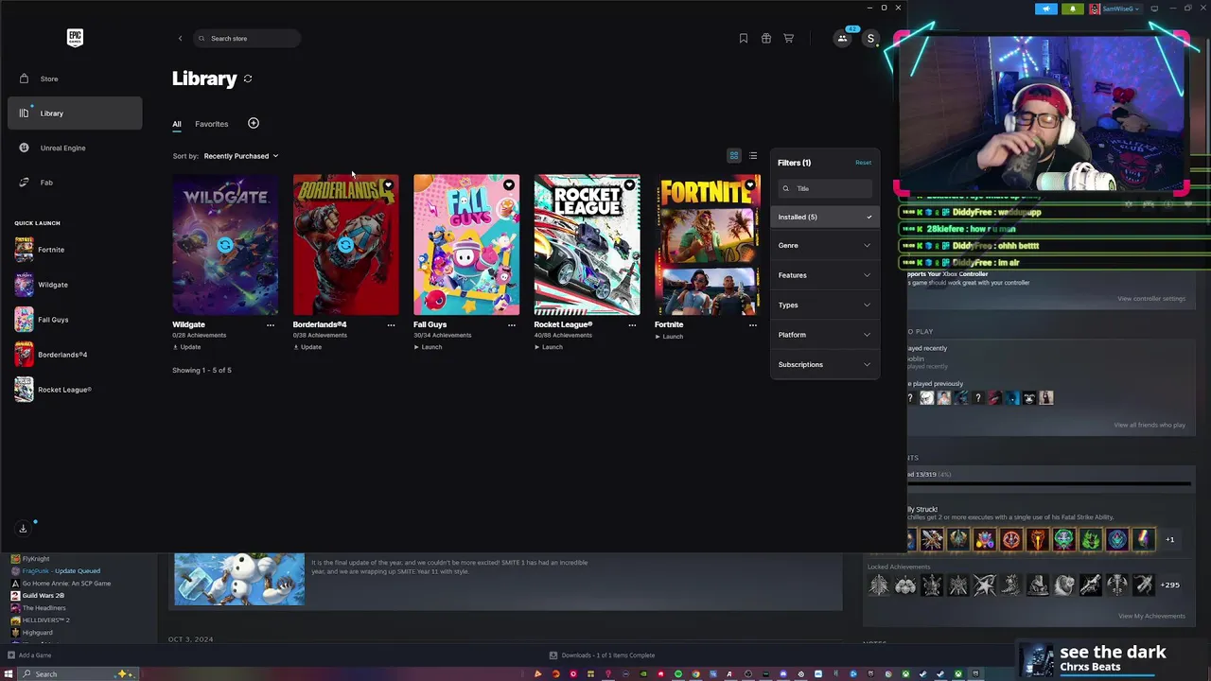
Task: Switch to grid view
Action: [734, 156]
